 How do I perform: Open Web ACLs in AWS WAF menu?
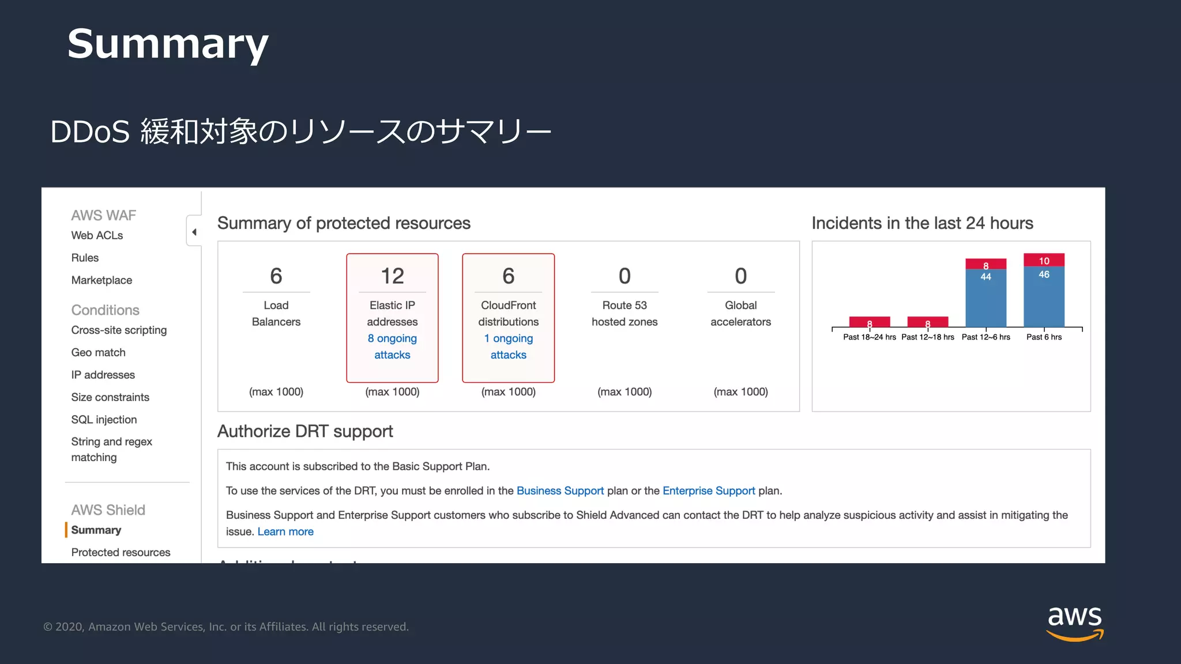pos(97,235)
